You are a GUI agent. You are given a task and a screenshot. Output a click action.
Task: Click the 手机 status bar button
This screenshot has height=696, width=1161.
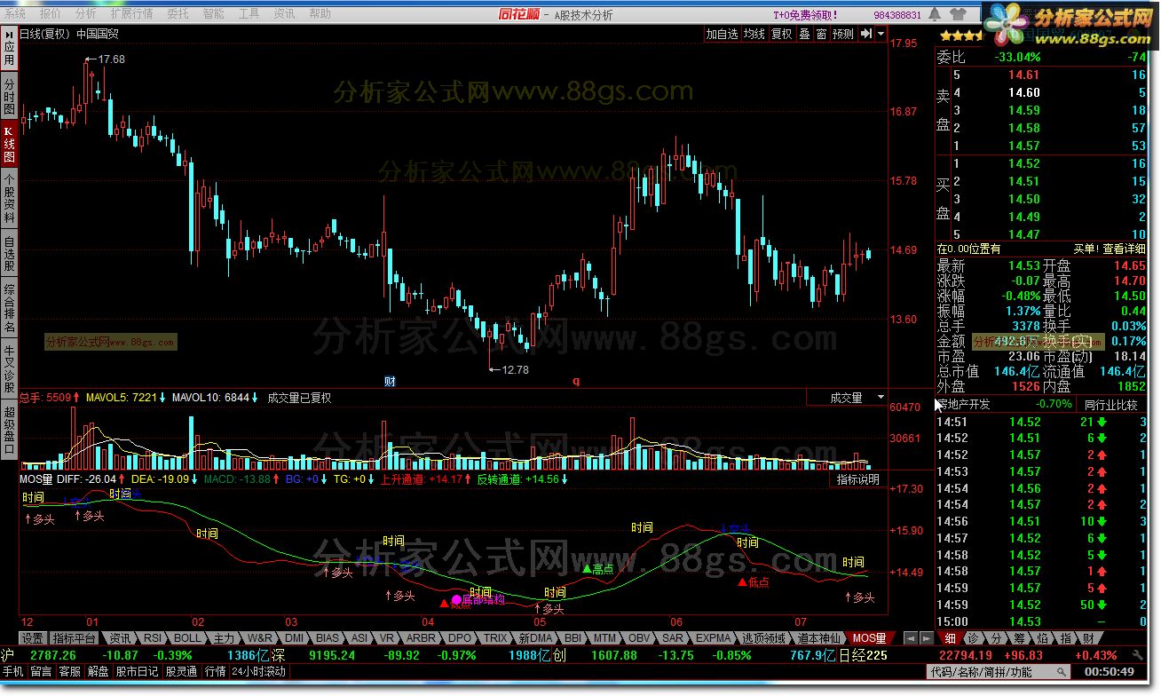pos(12,672)
